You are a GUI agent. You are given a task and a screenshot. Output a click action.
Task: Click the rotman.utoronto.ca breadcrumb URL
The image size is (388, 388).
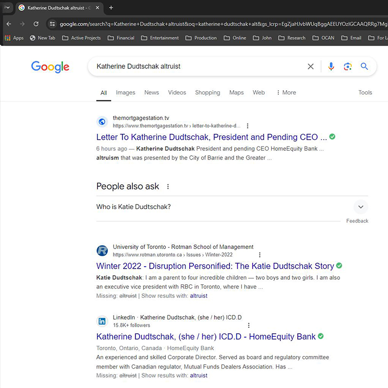coord(173,255)
